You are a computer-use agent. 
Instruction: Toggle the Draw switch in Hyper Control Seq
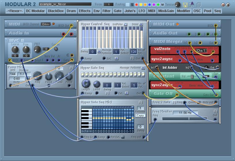pos(141,25)
